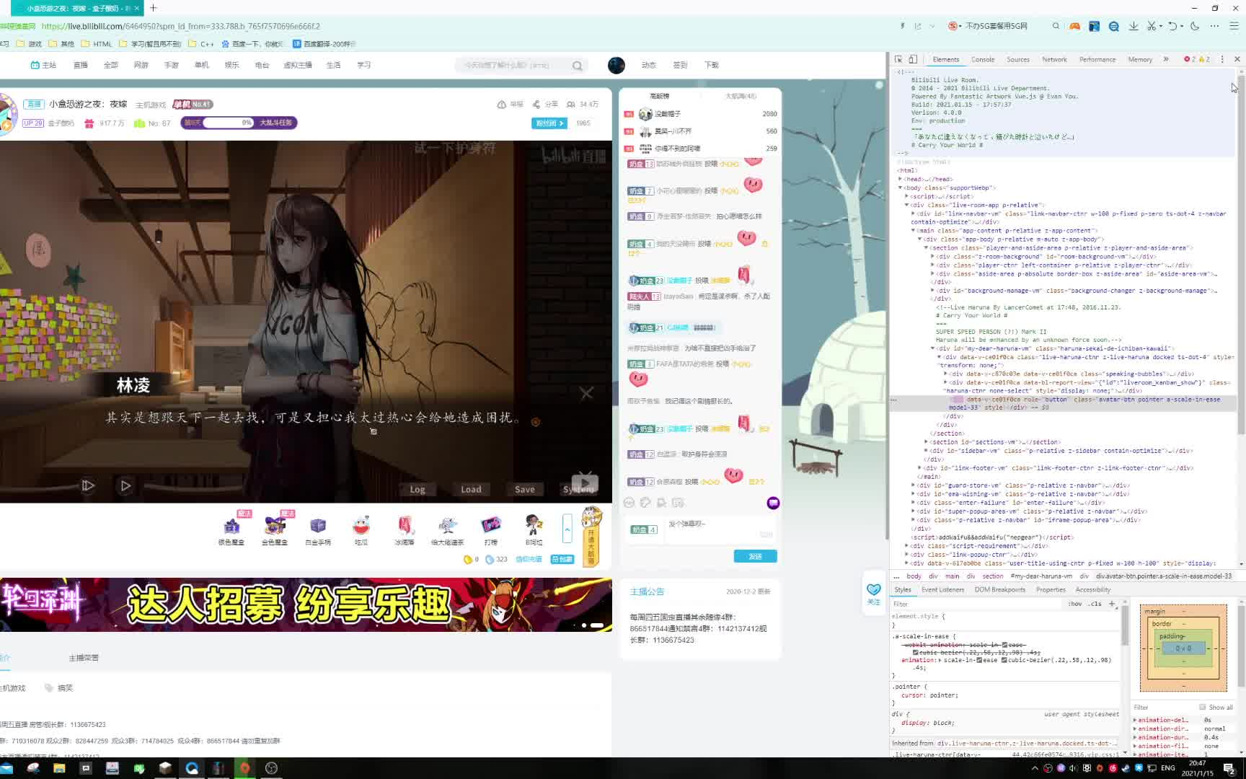
Task: Expand the room-background-vm div node
Action: pos(932,256)
